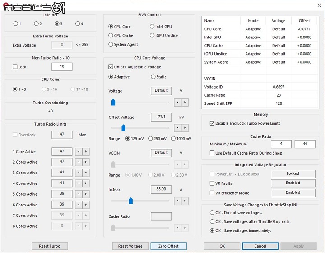
Task: Increase 3 Cores Active ratio arrow
Action: click(86, 173)
